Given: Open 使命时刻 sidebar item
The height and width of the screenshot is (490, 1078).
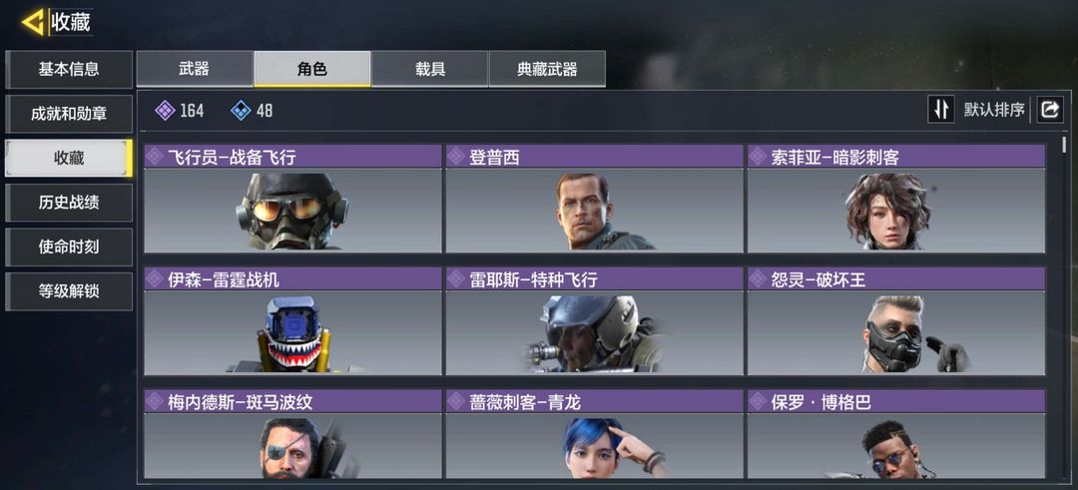Looking at the screenshot, I should (69, 246).
